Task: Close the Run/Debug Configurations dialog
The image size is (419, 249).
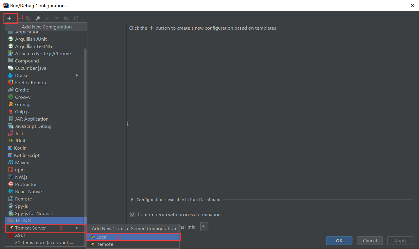Action: pyautogui.click(x=413, y=6)
